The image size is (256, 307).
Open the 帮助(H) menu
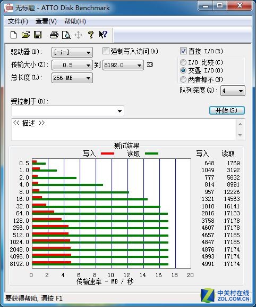point(75,21)
